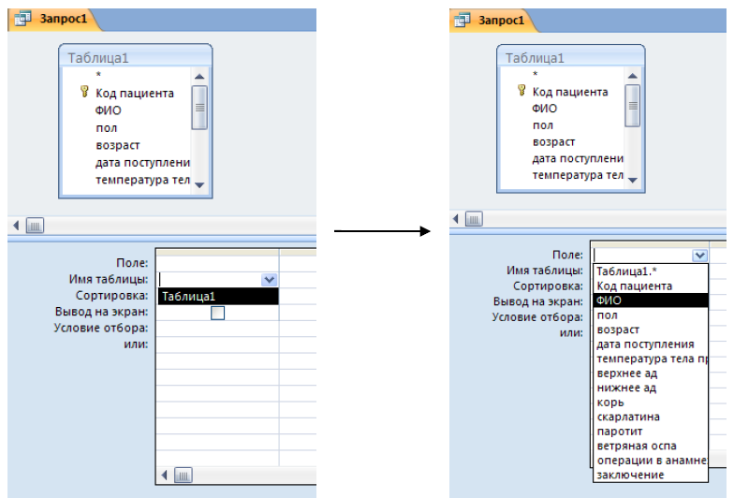Select возраст in left Таблица1 field list
Image resolution: width=734 pixels, height=498 pixels.
(118, 145)
